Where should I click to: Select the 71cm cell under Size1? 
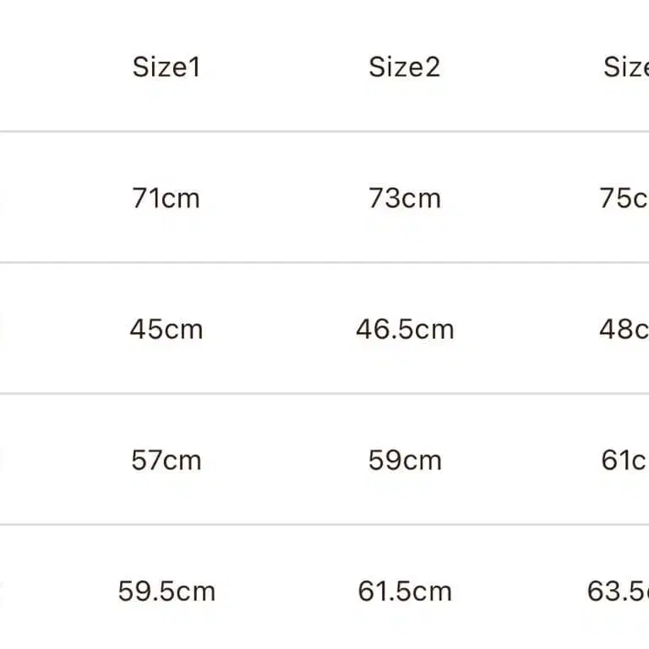[x=166, y=198]
